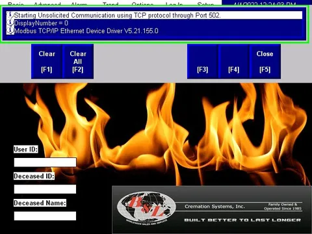Open the Options menu at the top
312x234 pixels.
pyautogui.click(x=142, y=4)
